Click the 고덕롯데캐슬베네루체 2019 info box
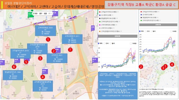179x100 pixels. coord(43,86)
